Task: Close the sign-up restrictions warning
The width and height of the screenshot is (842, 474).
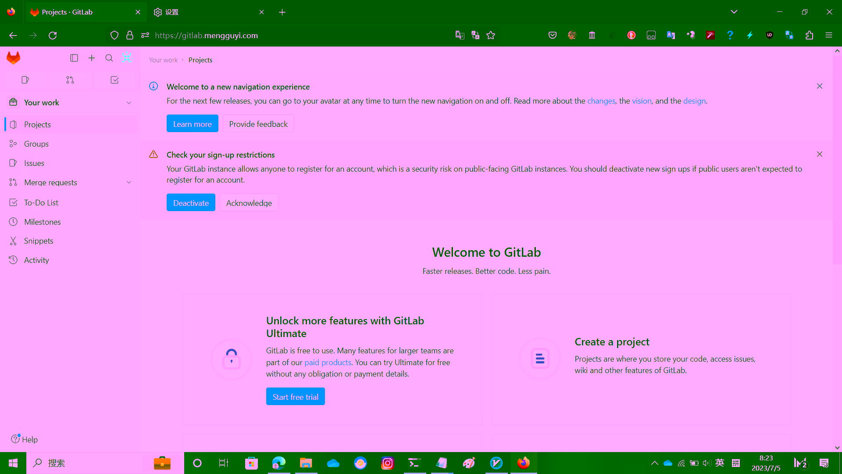Action: coord(819,154)
